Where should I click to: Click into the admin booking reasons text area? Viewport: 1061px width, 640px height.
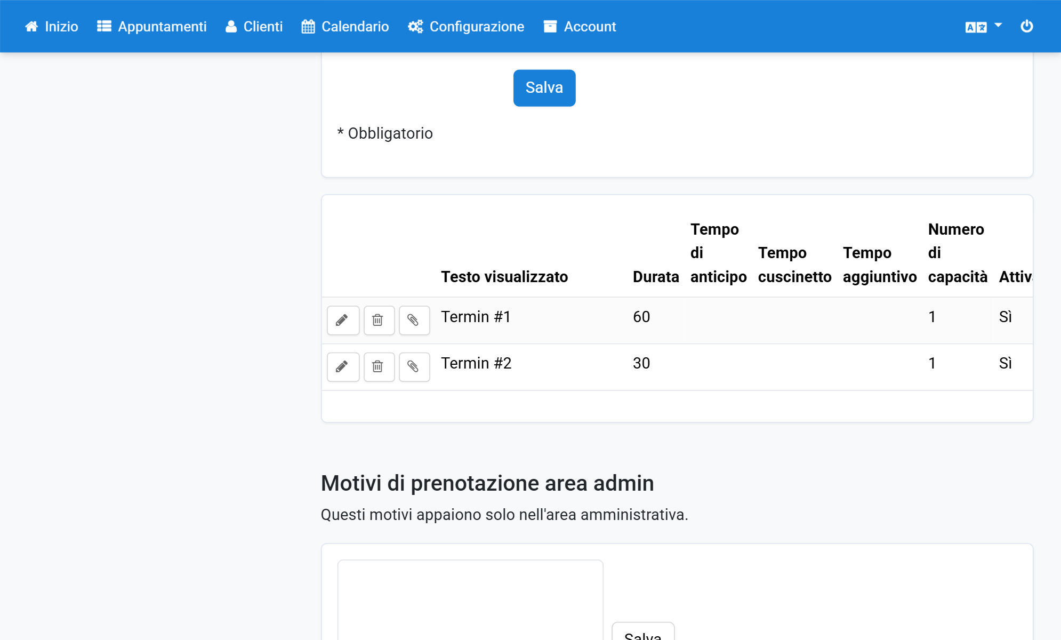click(470, 600)
